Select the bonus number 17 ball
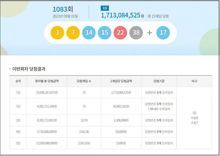Viewport: 220px width, 156px height. pos(163,33)
